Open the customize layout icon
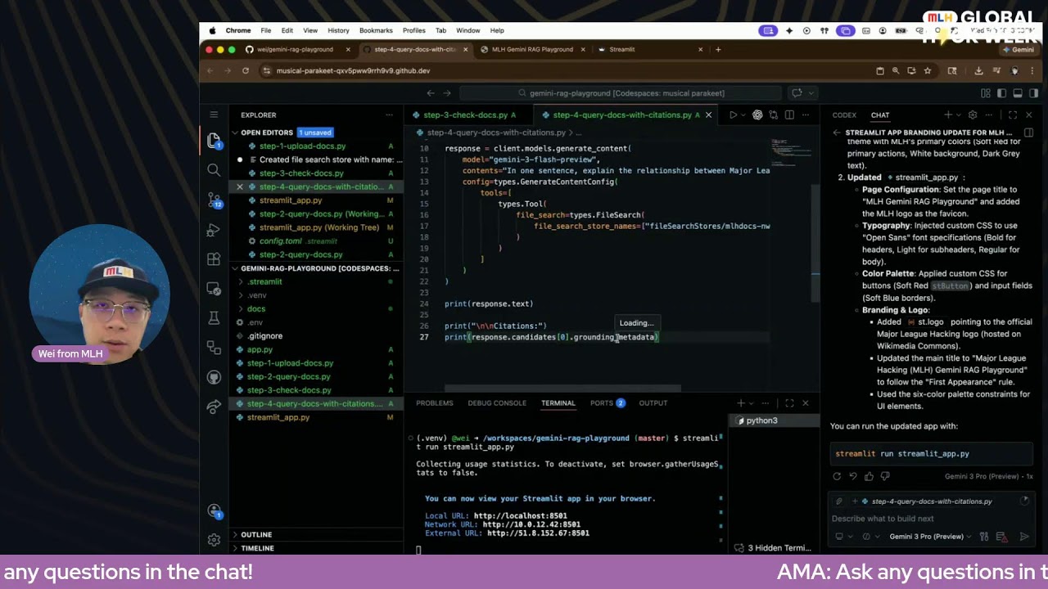This screenshot has width=1048, height=589. click(x=986, y=93)
